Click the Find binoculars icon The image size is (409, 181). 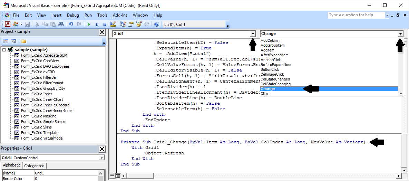[61, 24]
